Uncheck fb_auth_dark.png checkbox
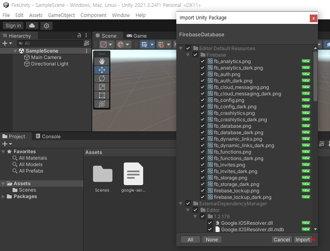The image size is (330, 251). click(x=203, y=80)
